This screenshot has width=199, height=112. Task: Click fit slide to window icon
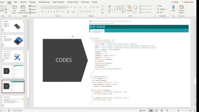click(195, 111)
